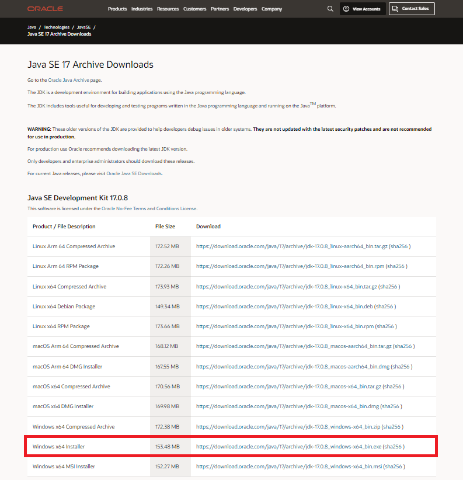Click the Contact Sales button
This screenshot has height=480, width=463.
412,9
